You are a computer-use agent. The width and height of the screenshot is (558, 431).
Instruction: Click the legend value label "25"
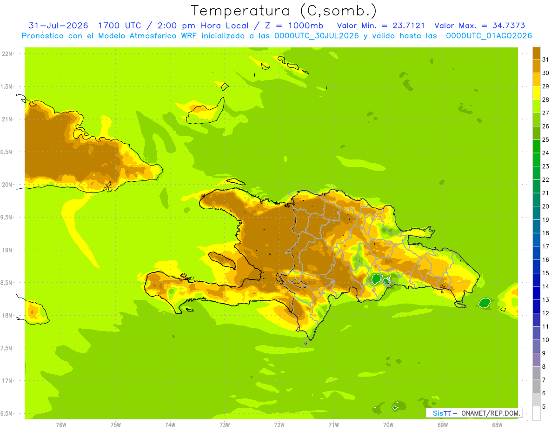coord(545,139)
